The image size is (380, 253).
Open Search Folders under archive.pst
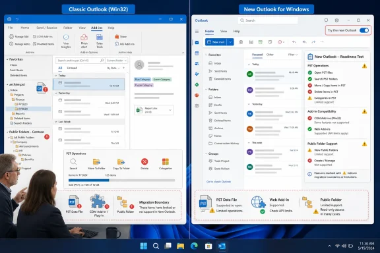click(x=20, y=123)
